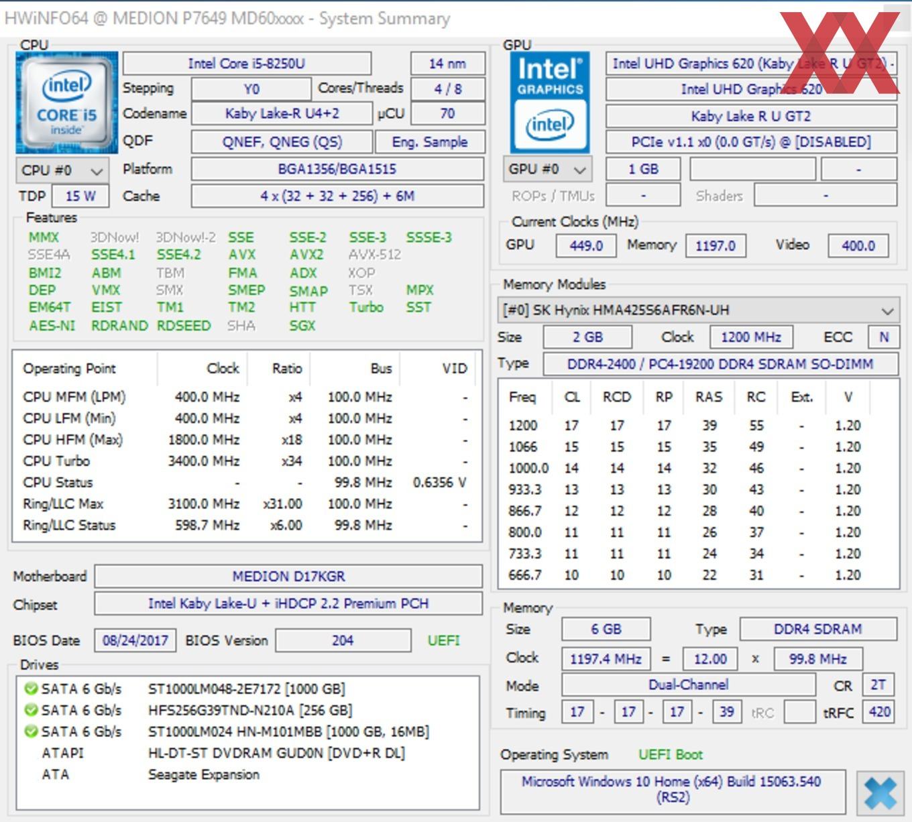Click the AES-NI feature label

pyautogui.click(x=52, y=326)
